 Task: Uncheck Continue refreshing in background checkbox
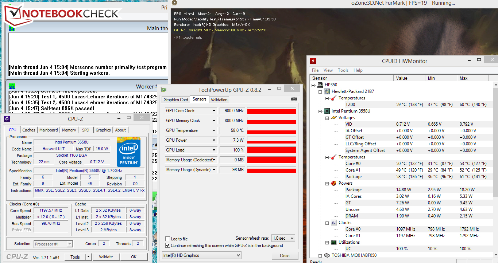tap(168, 246)
